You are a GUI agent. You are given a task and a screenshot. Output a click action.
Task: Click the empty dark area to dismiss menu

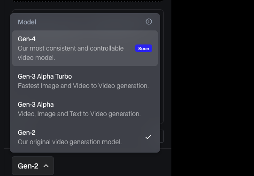[213, 88]
